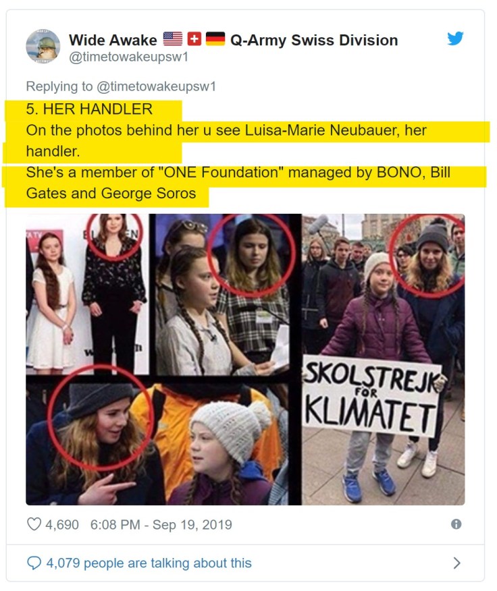Screen dimensions: 497x591
Task: Open the "Q-Army Swiss Division" display name
Action: point(314,40)
